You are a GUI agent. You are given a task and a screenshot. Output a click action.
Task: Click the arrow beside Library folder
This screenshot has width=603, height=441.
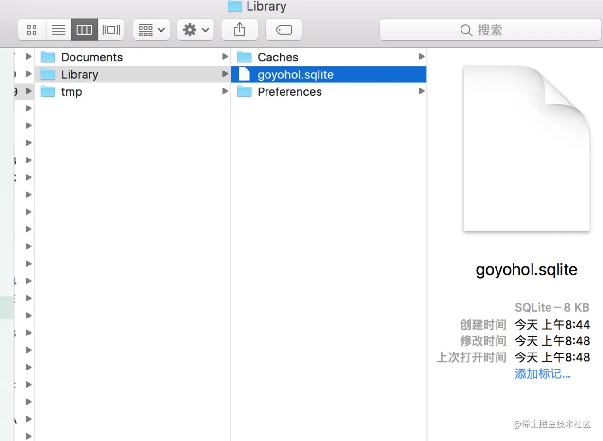[225, 74]
